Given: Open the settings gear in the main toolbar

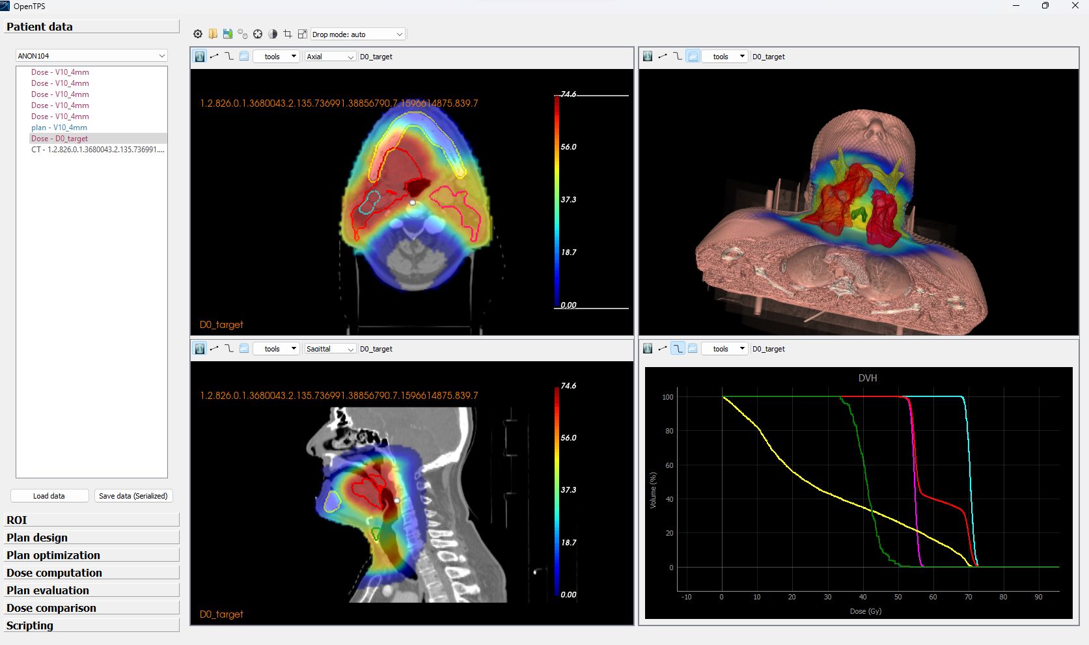Looking at the screenshot, I should click(198, 34).
